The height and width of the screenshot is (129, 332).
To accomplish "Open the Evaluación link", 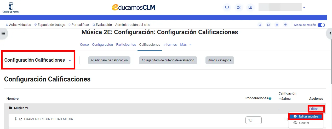I will 102,25.
